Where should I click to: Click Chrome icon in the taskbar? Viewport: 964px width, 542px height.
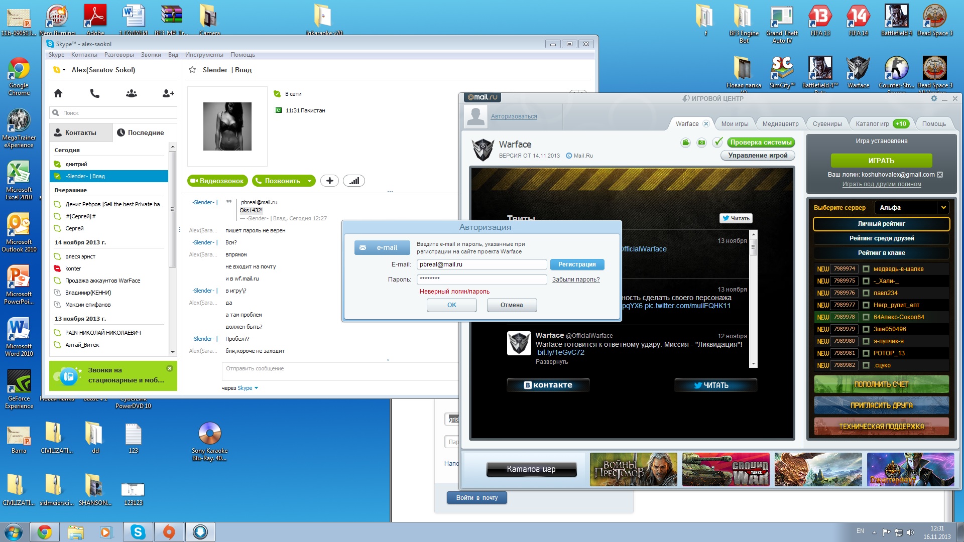(x=45, y=532)
